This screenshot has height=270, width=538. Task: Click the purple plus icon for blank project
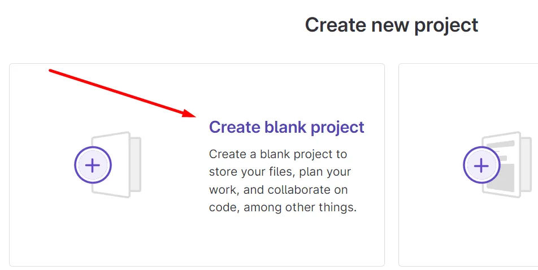93,165
